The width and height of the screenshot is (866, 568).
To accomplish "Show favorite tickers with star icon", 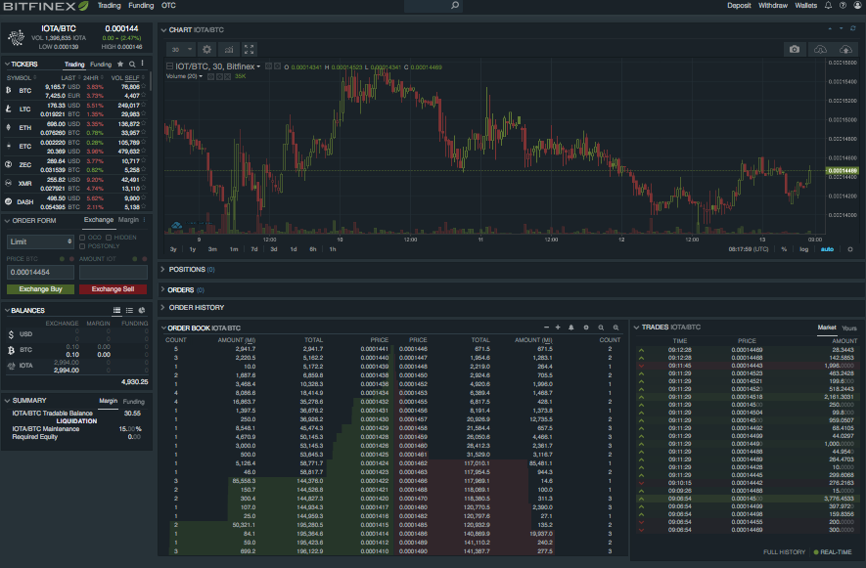I will [x=120, y=64].
